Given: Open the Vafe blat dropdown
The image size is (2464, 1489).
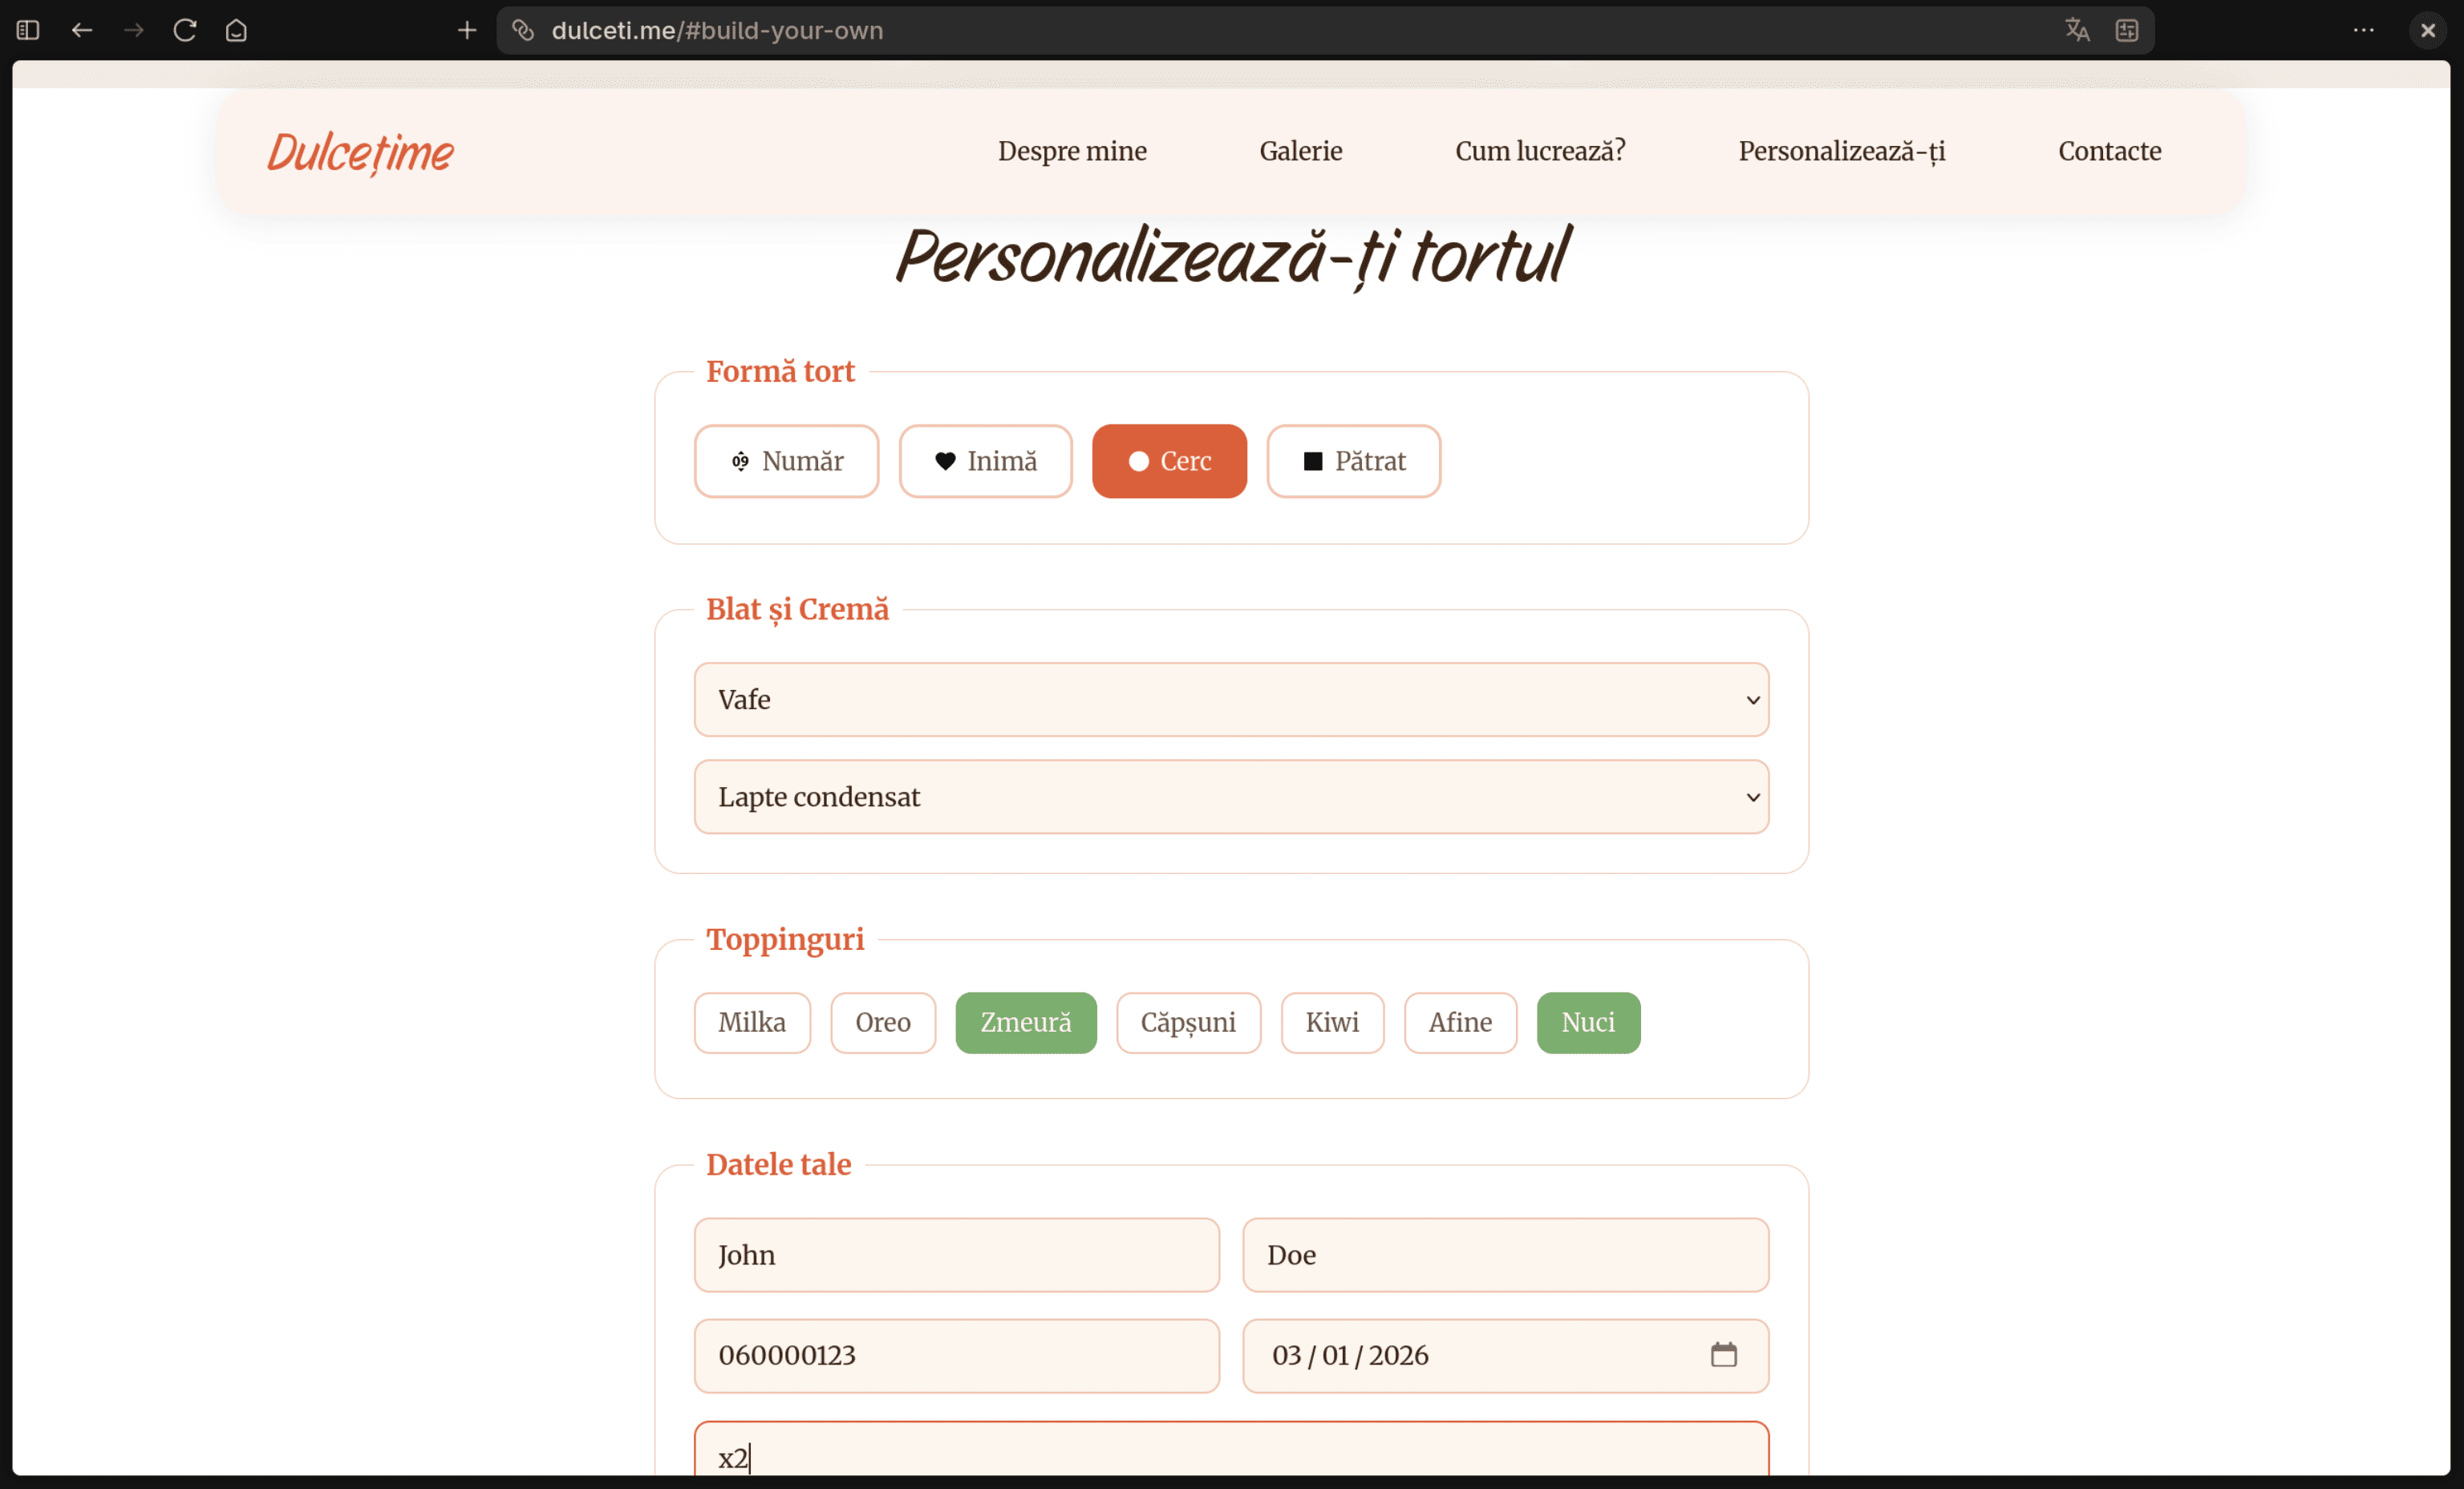Looking at the screenshot, I should (1230, 699).
